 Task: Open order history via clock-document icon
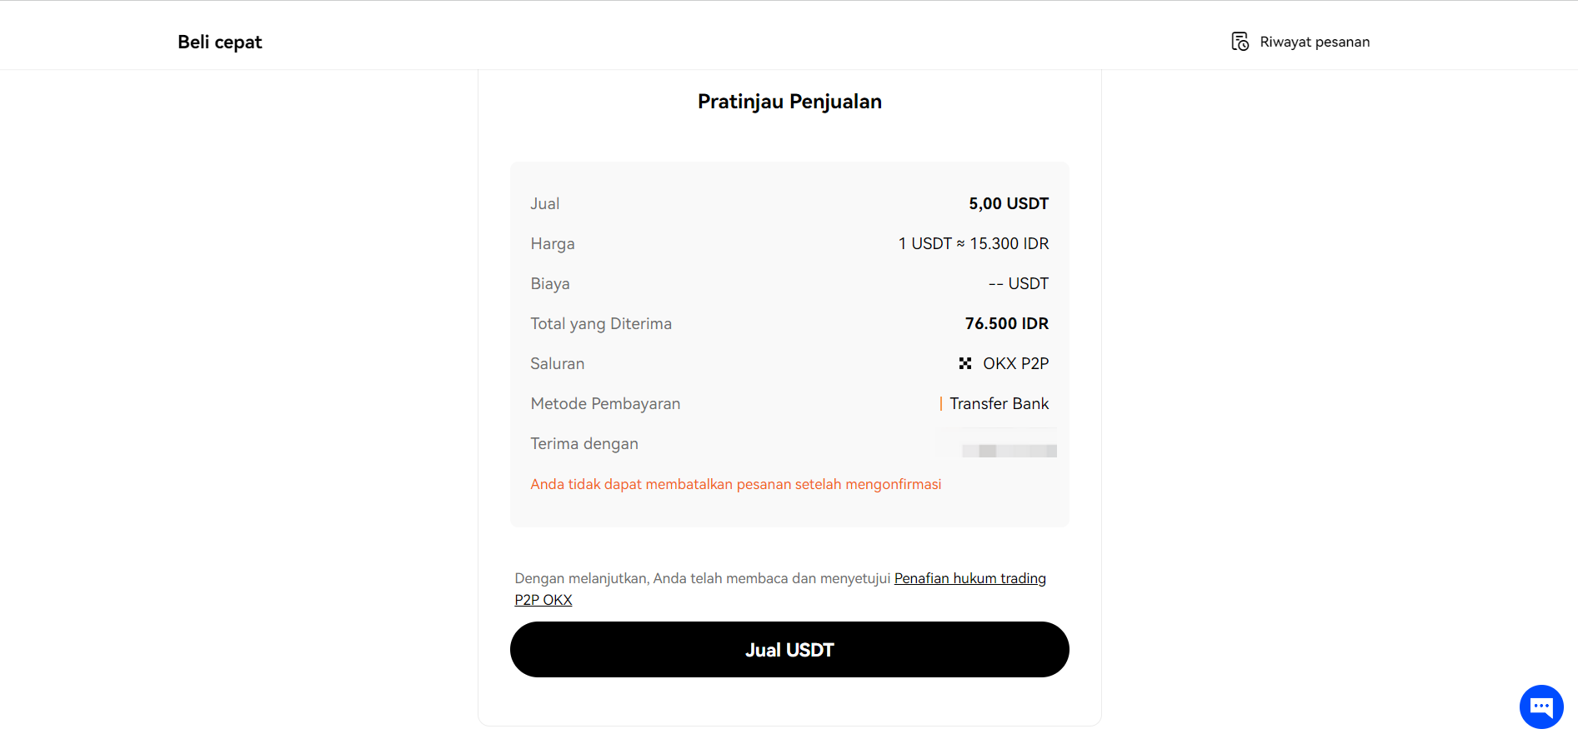pyautogui.click(x=1240, y=42)
